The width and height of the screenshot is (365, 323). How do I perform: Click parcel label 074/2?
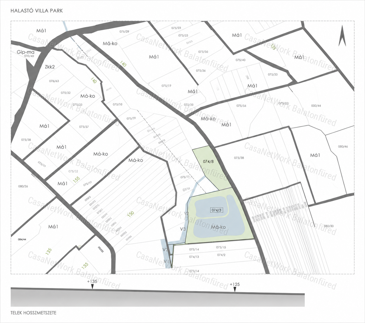click(221, 255)
